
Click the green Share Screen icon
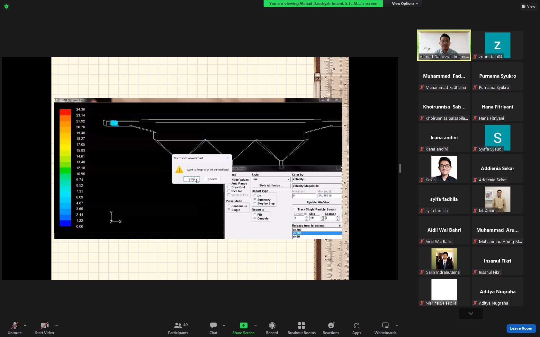pyautogui.click(x=244, y=325)
